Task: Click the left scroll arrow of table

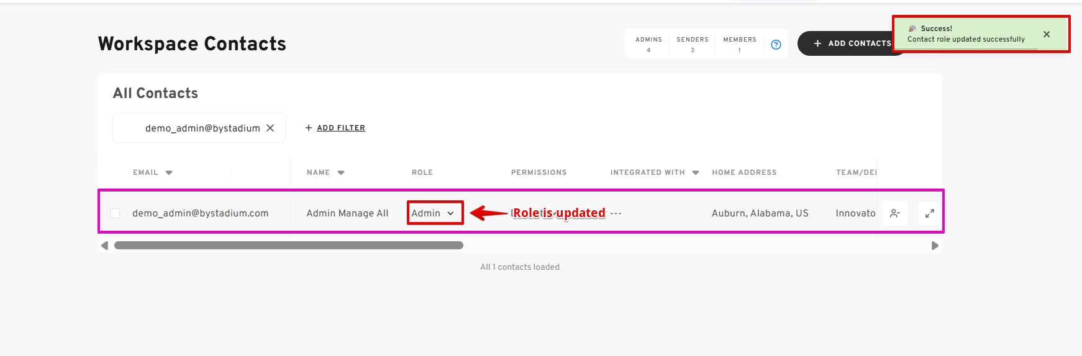Action: [x=104, y=246]
